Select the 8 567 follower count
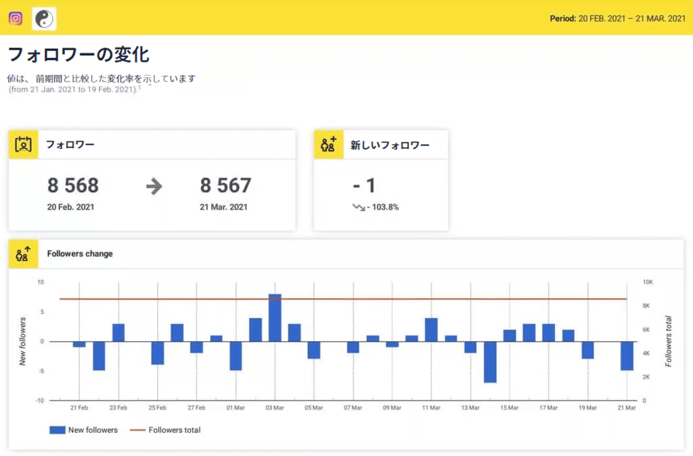The height and width of the screenshot is (456, 693). [x=226, y=185]
